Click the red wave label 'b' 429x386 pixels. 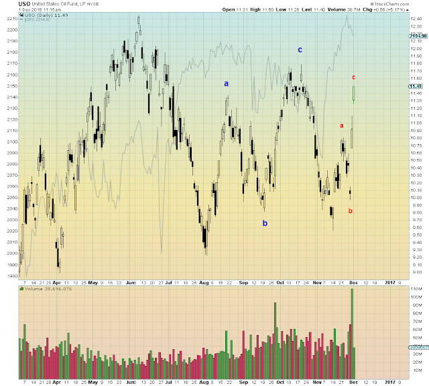coord(350,210)
